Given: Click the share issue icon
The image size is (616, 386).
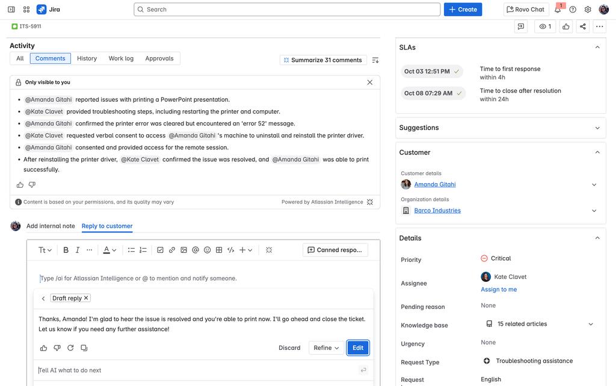Looking at the screenshot, I should coord(582,26).
